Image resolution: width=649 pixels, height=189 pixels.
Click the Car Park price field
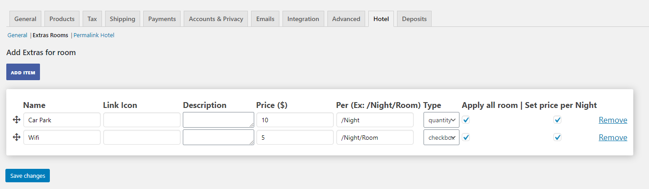[x=295, y=120]
